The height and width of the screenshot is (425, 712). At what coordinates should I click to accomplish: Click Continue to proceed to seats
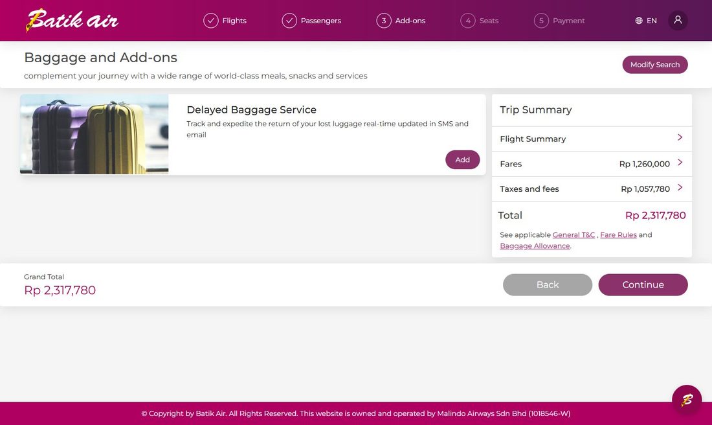[643, 284]
